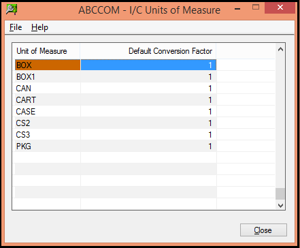Image resolution: width=300 pixels, height=248 pixels.
Task: Click the conversion factor cell for BOX
Action: (148, 65)
